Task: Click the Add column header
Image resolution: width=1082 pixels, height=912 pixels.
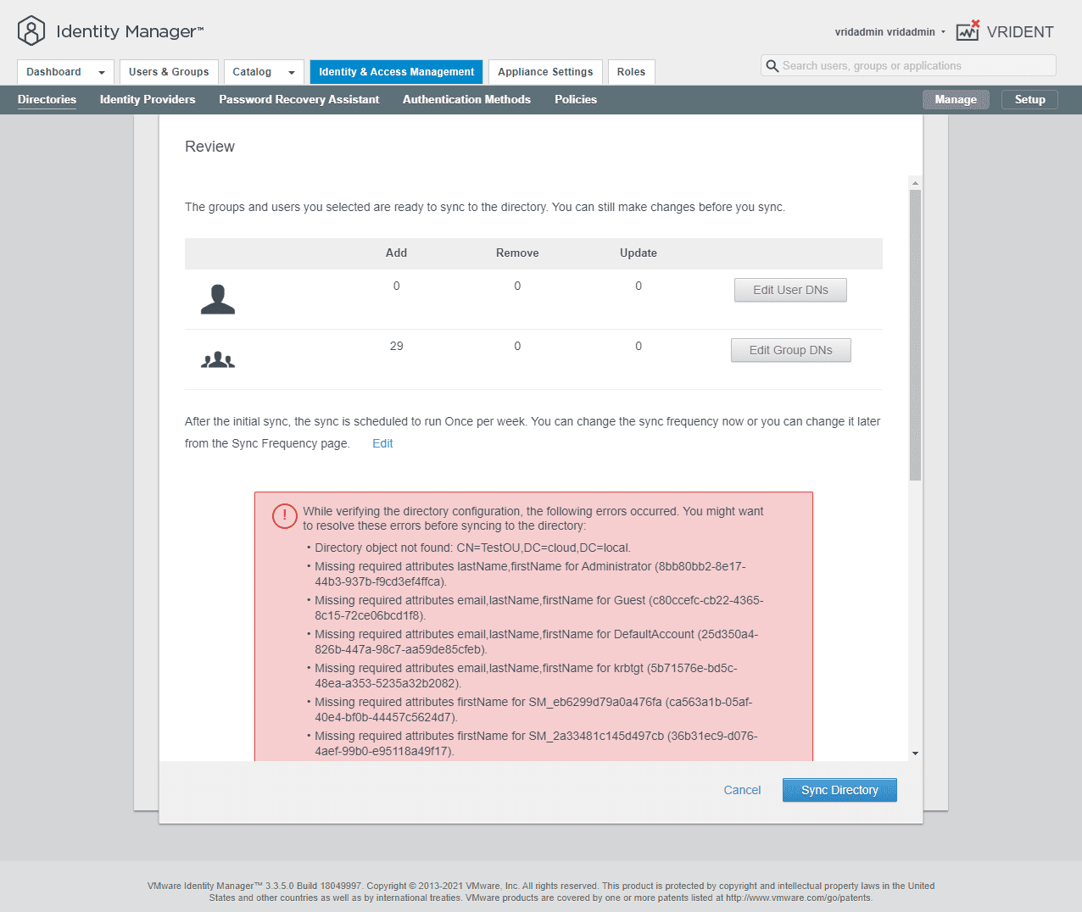Action: pos(396,253)
